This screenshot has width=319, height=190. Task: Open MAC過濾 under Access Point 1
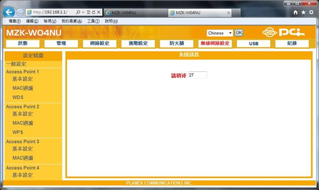tap(23, 88)
